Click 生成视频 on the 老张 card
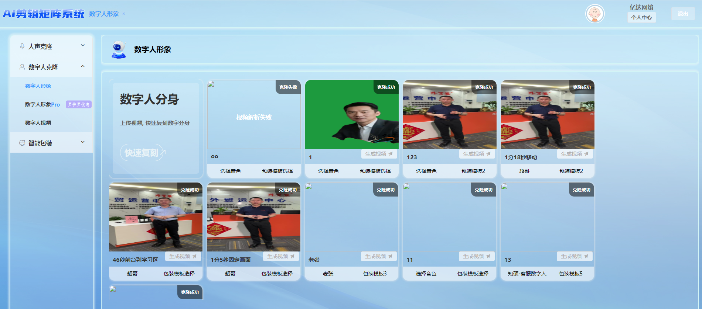This screenshot has height=309, width=702. pos(378,256)
